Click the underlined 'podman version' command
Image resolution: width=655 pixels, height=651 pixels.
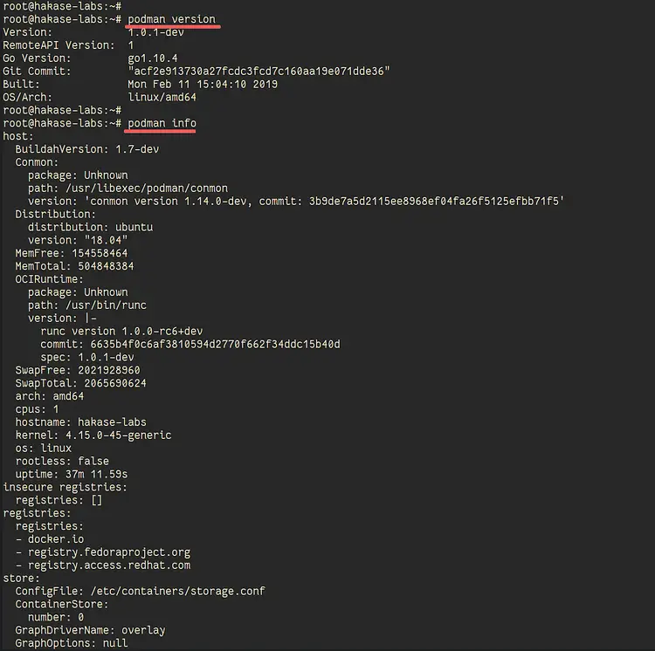point(171,19)
